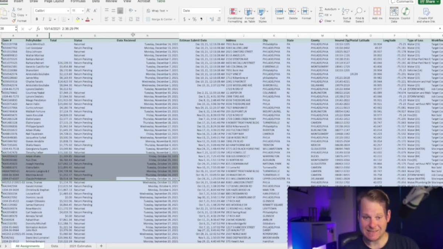Open the font color dropdown arrow
The height and width of the screenshot is (249, 443).
pos(92,20)
